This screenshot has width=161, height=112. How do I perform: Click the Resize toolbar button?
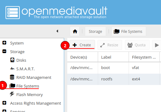click(110, 45)
